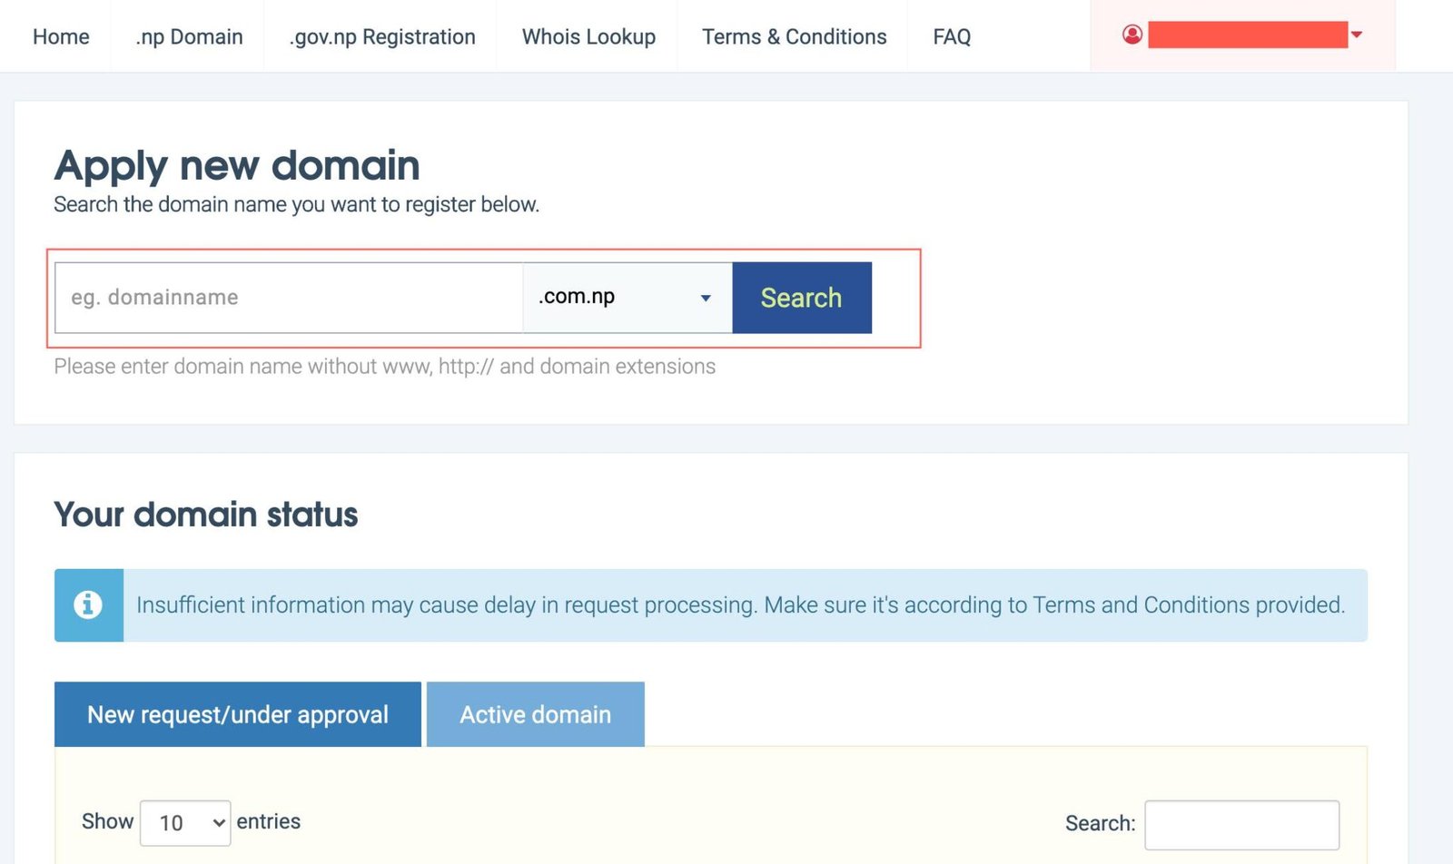Screen dimensions: 1453x864
Task: Open the .np Domain menu item
Action: (x=189, y=36)
